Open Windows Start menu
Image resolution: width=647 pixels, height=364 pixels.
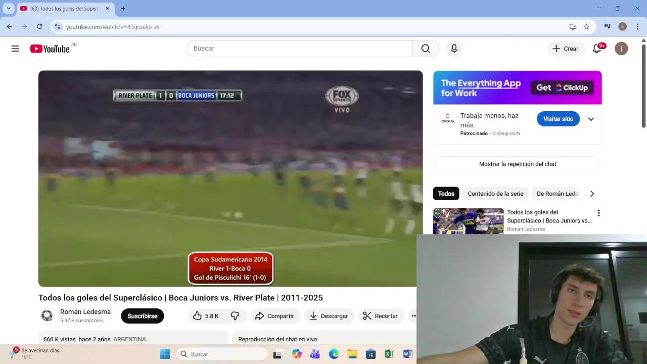(x=165, y=354)
